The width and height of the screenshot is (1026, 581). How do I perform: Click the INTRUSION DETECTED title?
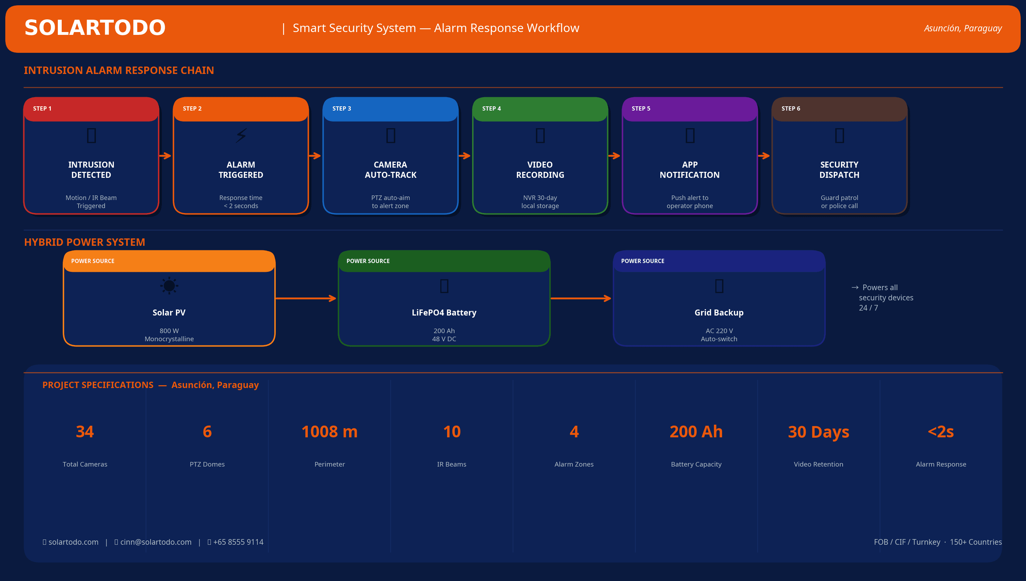tap(91, 170)
